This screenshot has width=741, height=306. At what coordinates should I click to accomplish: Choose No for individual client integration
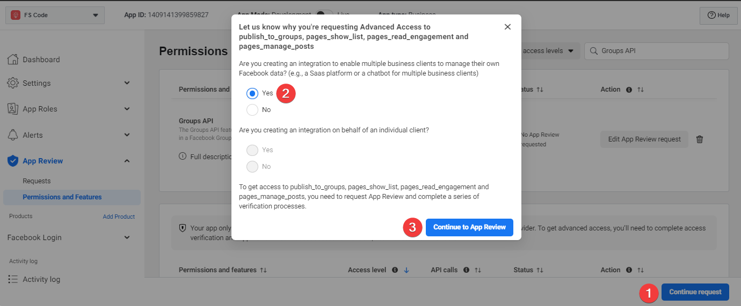click(x=252, y=167)
